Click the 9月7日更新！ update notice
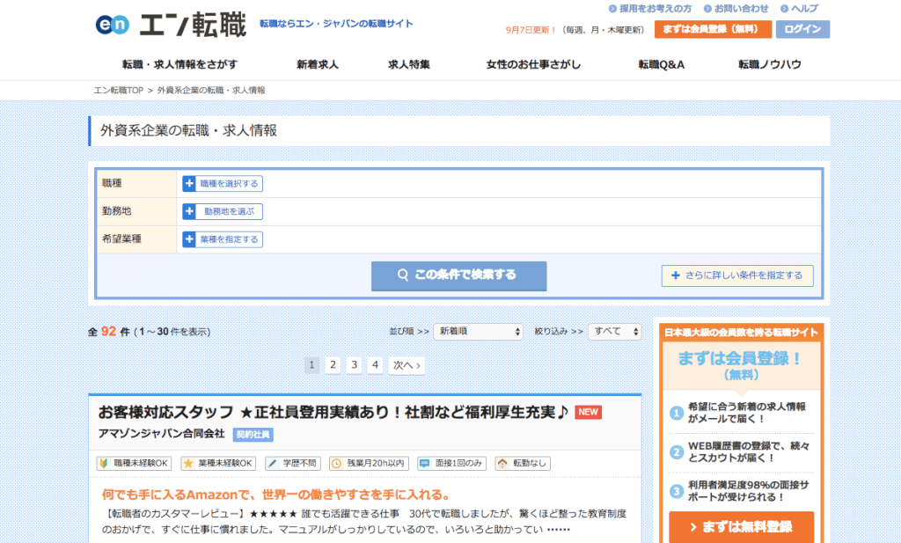Viewport: 901px width, 543px height. pyautogui.click(x=531, y=30)
